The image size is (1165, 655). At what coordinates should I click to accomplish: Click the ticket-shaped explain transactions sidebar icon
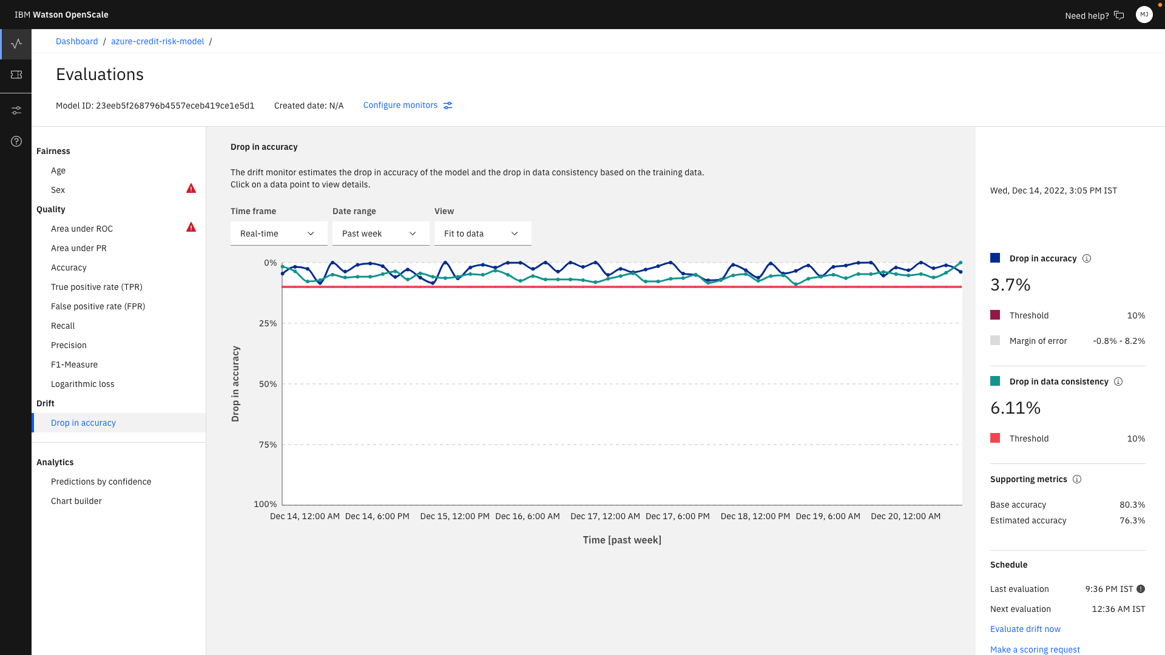(16, 75)
